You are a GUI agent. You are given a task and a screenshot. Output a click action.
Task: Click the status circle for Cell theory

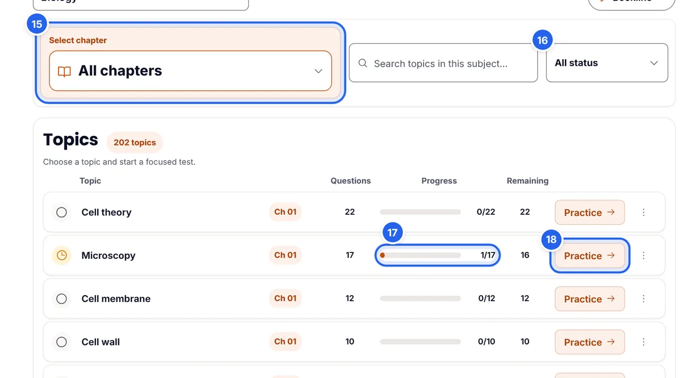coord(61,212)
